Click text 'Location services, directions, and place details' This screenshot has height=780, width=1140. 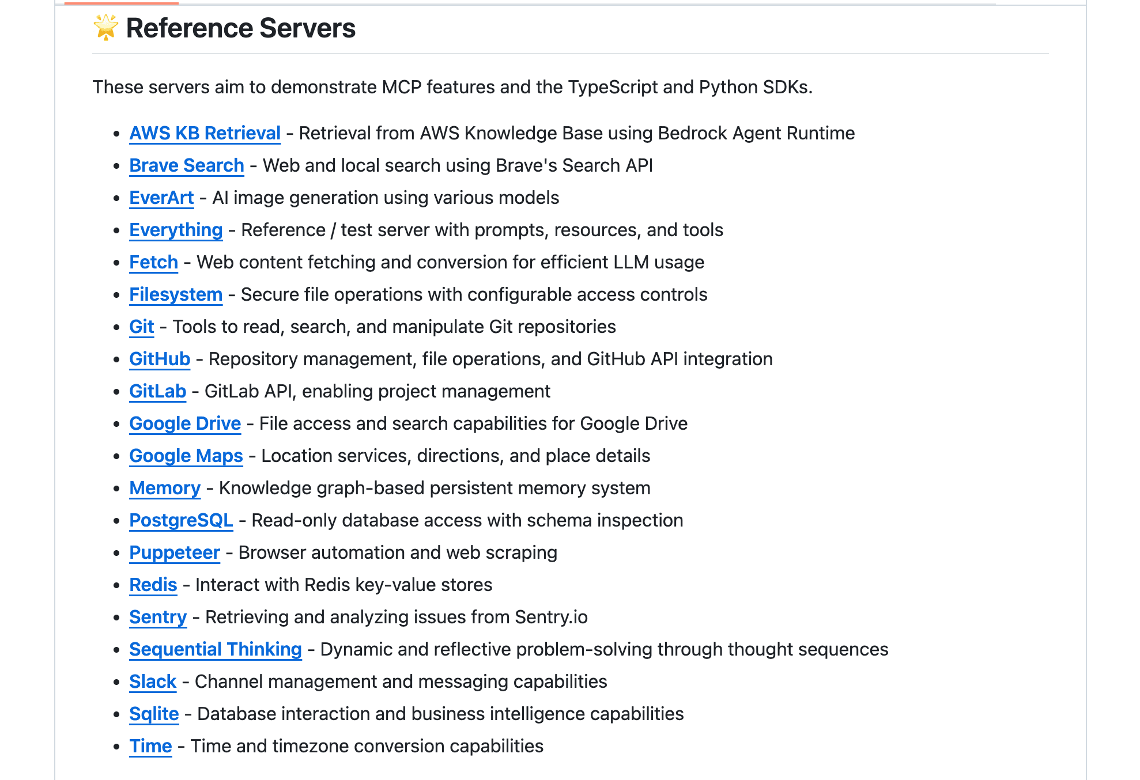[x=455, y=456]
